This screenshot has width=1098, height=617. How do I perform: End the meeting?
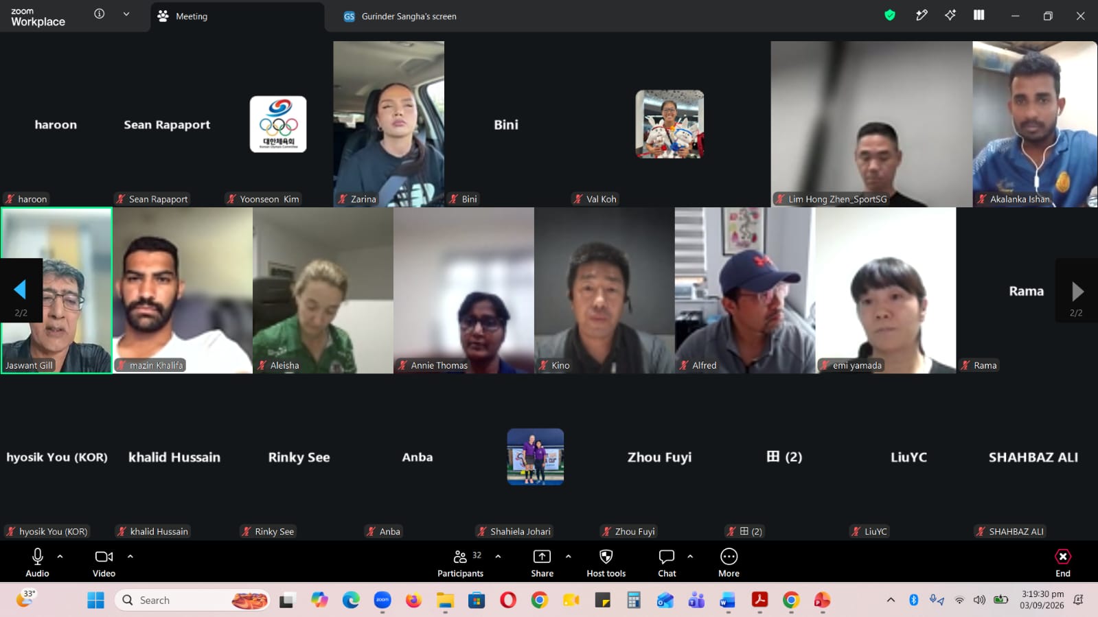pos(1062,563)
